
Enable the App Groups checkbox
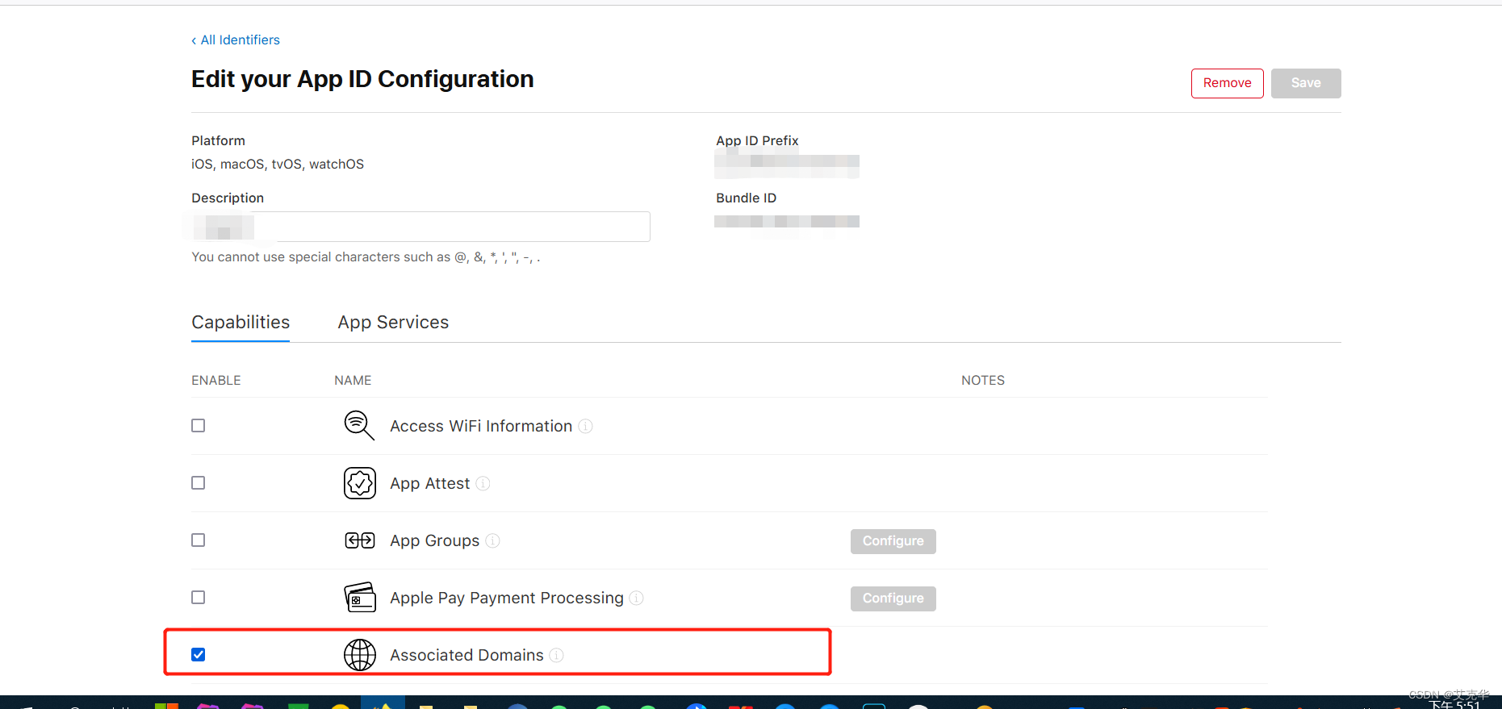click(199, 540)
